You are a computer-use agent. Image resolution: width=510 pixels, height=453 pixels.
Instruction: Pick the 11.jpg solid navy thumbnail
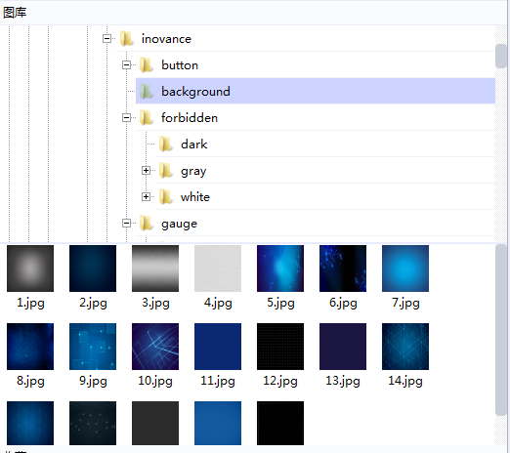pyautogui.click(x=218, y=347)
